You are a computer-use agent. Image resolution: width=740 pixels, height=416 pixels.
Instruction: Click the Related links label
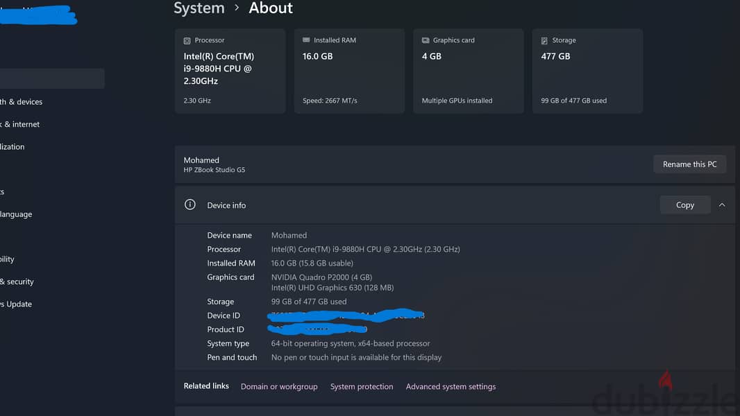pyautogui.click(x=206, y=386)
